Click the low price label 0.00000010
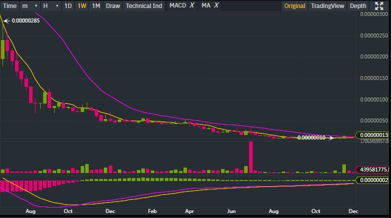This screenshot has height=218, width=391. tap(311, 137)
